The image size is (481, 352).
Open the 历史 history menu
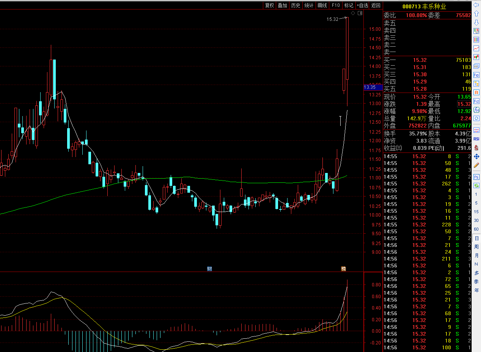[296, 5]
